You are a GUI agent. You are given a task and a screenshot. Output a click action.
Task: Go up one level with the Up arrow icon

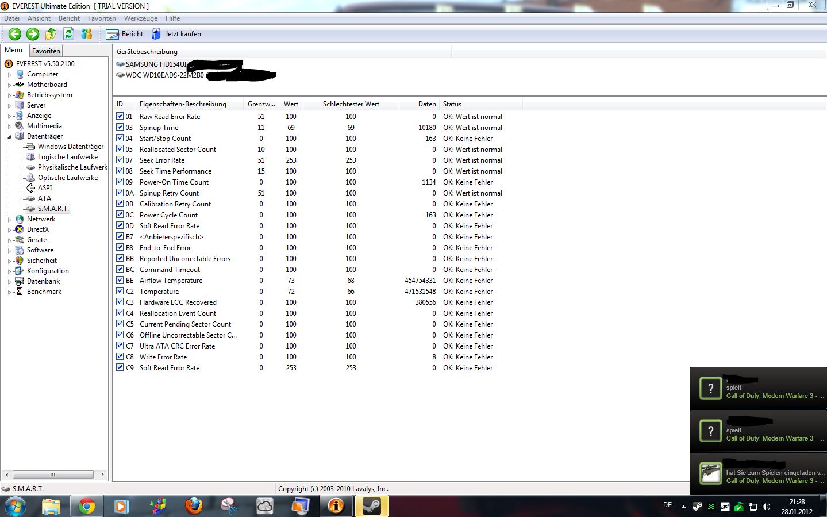[x=51, y=34]
